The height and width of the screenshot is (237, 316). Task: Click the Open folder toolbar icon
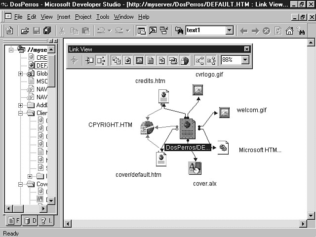[25, 31]
